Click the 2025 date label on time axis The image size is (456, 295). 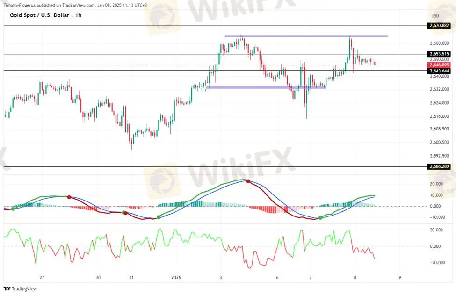tap(176, 278)
